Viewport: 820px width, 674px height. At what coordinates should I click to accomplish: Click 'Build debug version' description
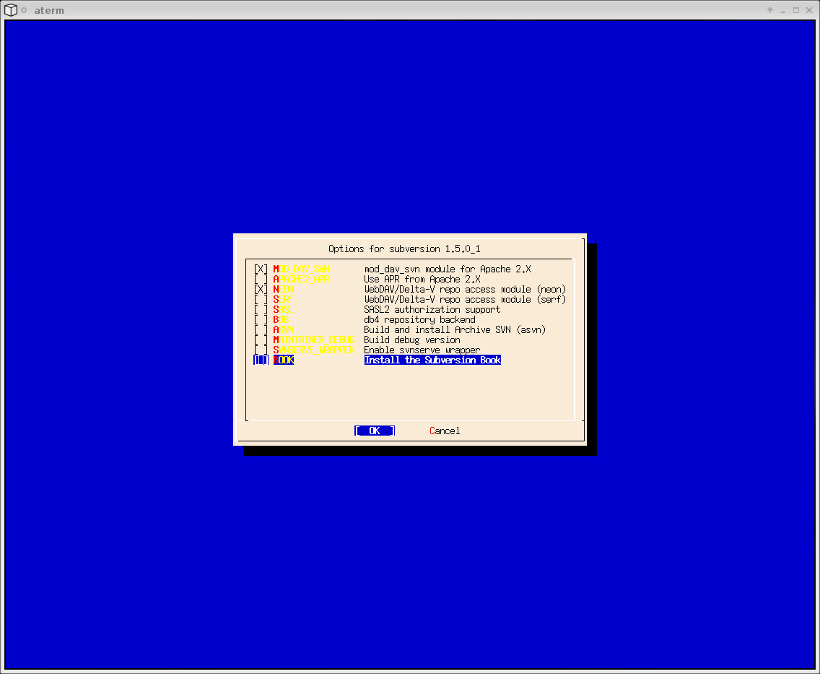coord(412,340)
